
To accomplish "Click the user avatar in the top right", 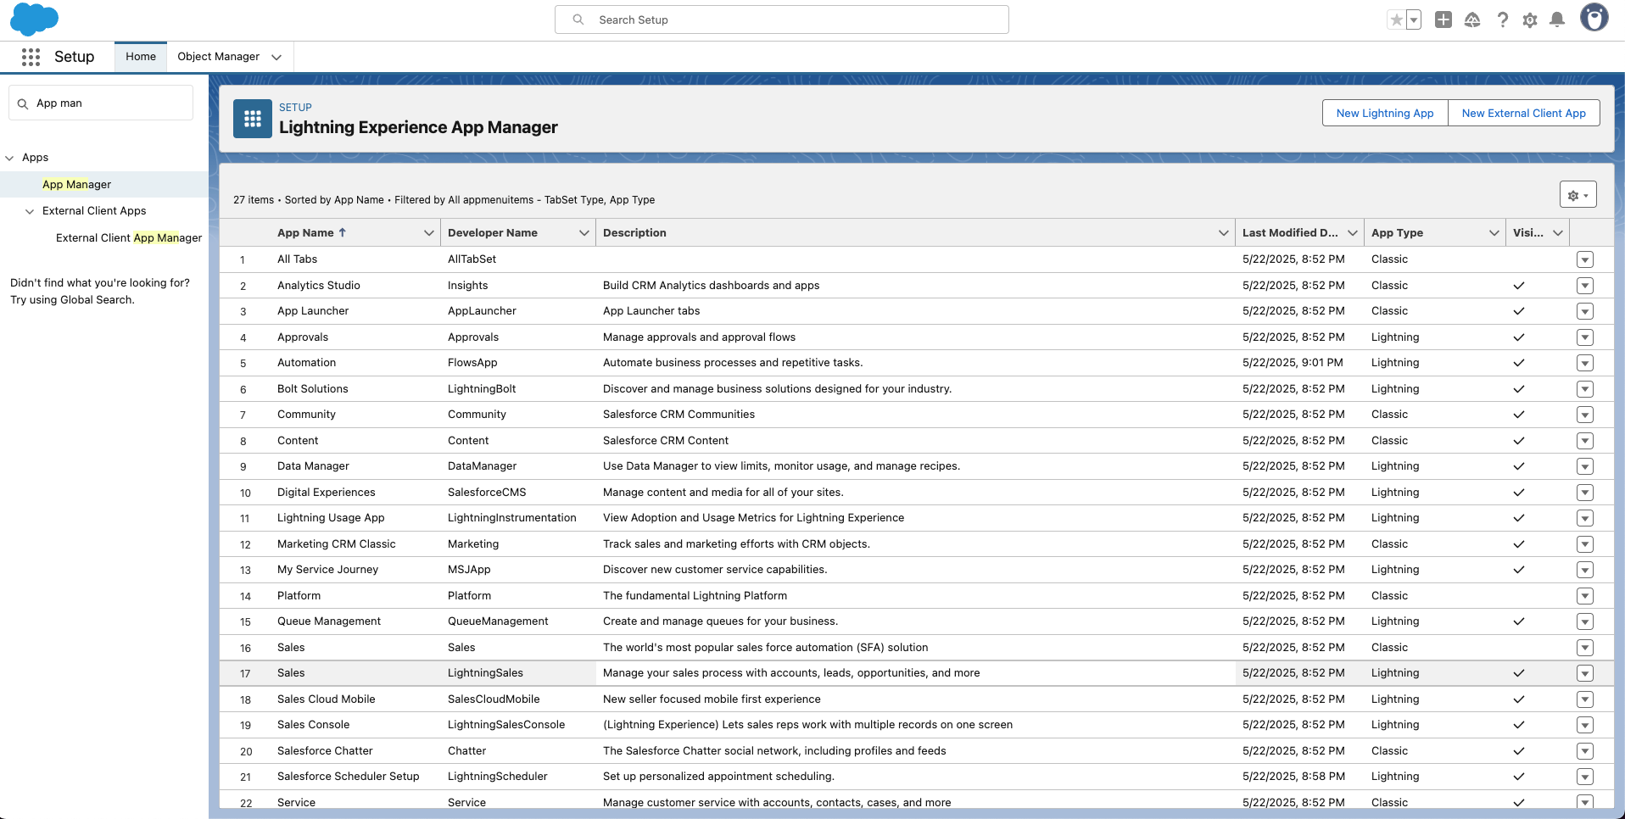I will click(x=1594, y=19).
